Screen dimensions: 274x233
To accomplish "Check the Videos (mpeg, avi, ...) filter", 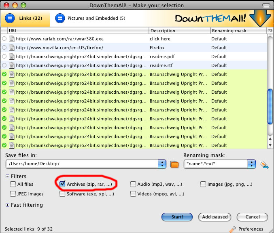I will point(133,194).
